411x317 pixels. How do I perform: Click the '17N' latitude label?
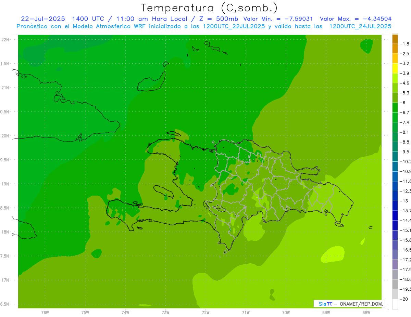click(5, 280)
